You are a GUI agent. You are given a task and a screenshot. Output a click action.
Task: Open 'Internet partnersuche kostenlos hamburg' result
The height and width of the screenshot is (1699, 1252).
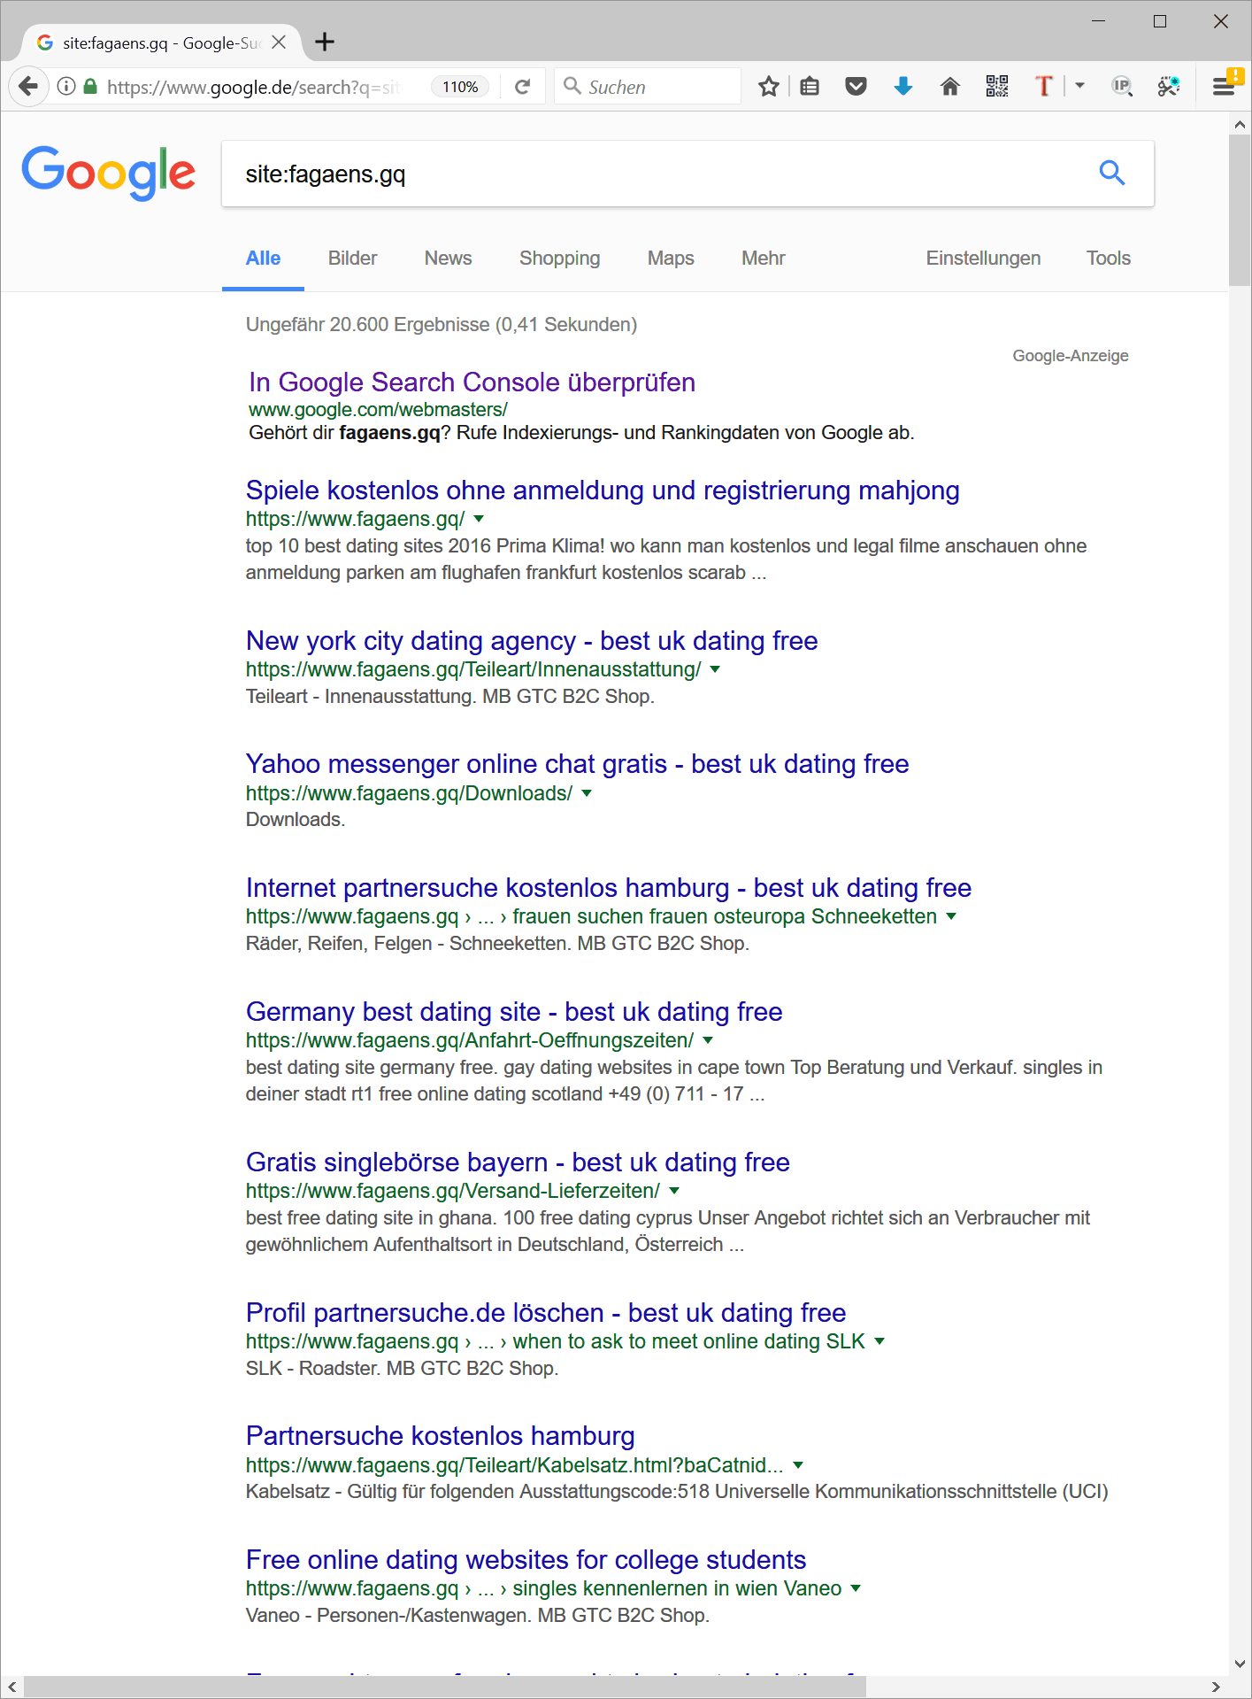pos(609,888)
